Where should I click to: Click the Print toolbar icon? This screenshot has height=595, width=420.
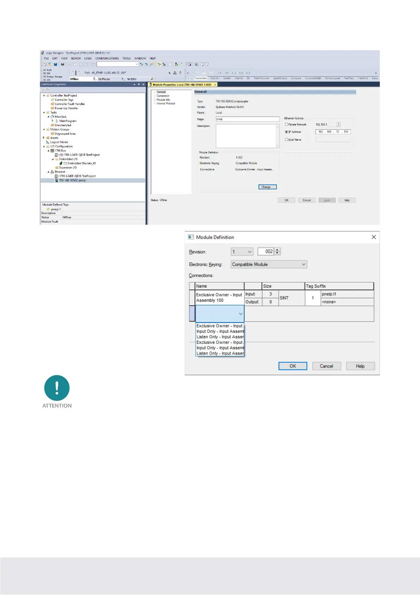(x=62, y=64)
